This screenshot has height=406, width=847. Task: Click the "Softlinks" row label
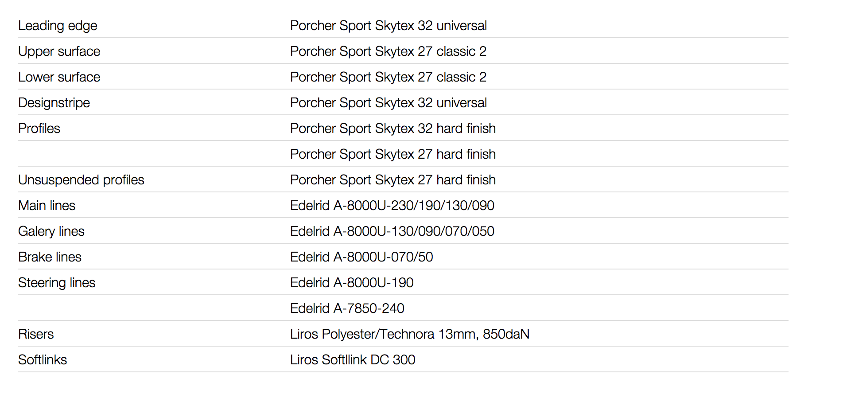tap(43, 360)
